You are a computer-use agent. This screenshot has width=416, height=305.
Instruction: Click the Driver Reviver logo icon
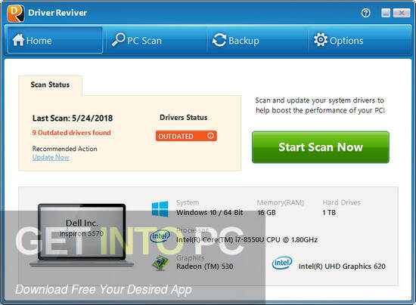16,14
